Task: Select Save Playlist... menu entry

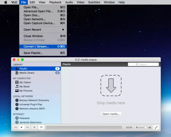Action: click(x=33, y=53)
